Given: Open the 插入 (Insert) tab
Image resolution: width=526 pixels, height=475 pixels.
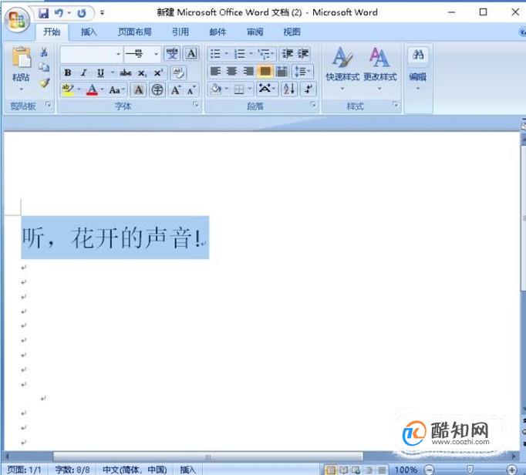Looking at the screenshot, I should click(x=89, y=32).
